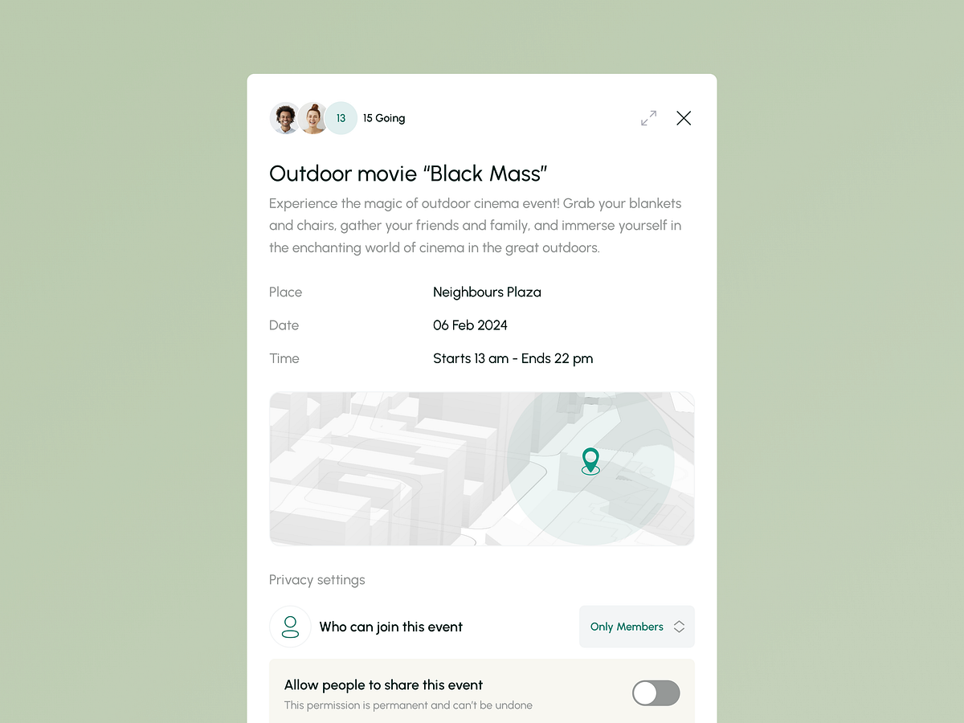Click the +13 attendees badge

[341, 117]
